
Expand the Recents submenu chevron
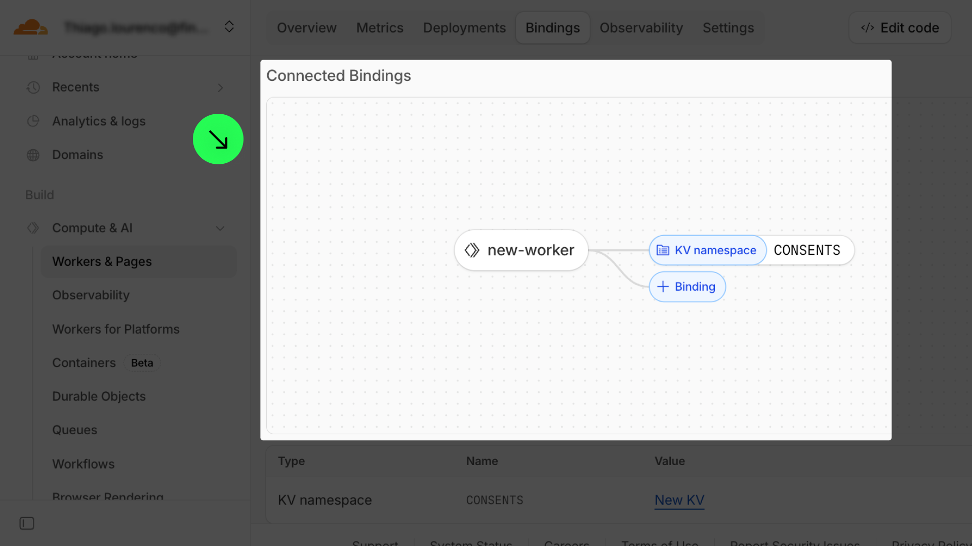220,87
